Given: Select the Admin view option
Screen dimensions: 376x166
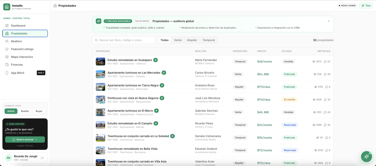Looking at the screenshot, I should pos(11,111).
